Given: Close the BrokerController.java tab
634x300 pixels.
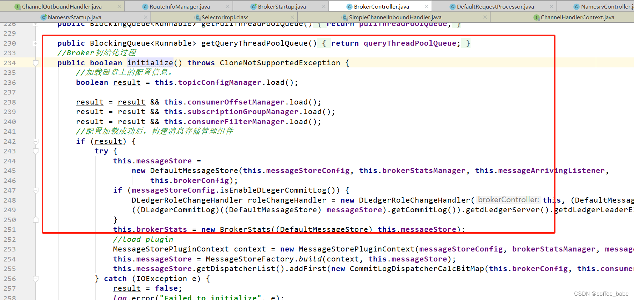Looking at the screenshot, I should pyautogui.click(x=427, y=6).
